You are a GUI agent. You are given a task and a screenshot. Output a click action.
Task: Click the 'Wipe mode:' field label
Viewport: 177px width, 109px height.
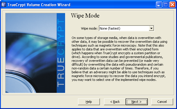pyautogui.click(x=89, y=28)
